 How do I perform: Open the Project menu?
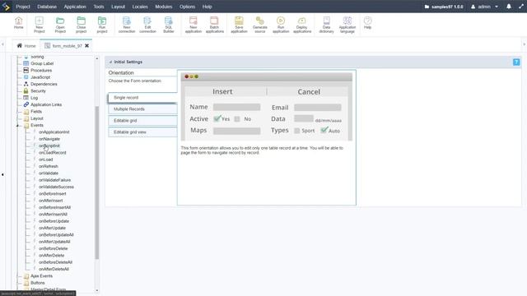click(23, 7)
